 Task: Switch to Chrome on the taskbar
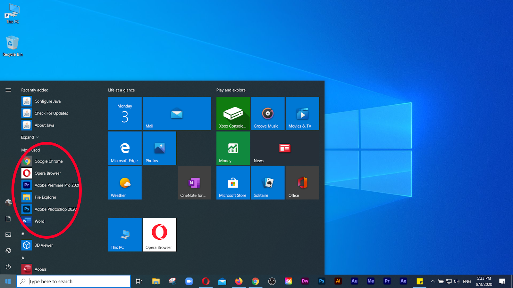tap(256, 281)
